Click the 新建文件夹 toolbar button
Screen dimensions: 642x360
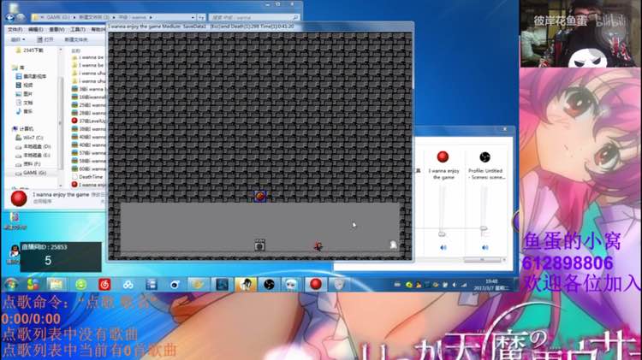point(75,39)
